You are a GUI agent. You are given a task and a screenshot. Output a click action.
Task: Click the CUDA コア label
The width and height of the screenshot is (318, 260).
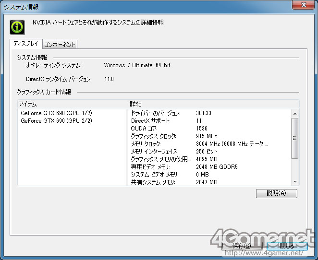click(144, 129)
